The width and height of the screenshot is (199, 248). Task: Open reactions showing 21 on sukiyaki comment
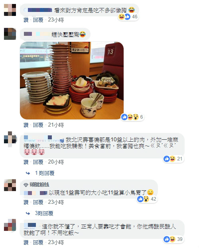pos(173,159)
